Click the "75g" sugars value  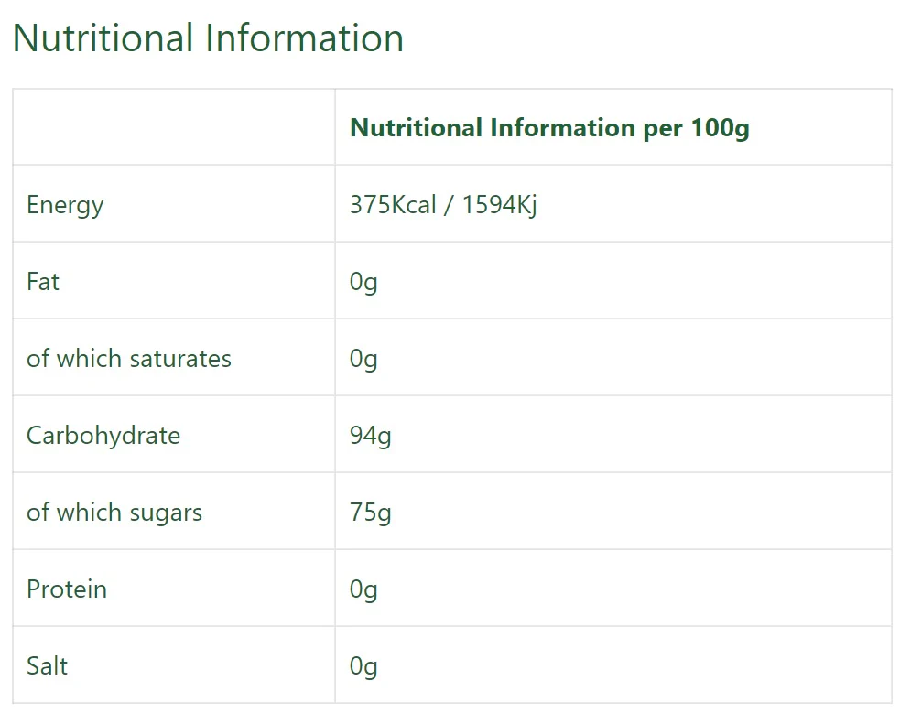pos(370,513)
